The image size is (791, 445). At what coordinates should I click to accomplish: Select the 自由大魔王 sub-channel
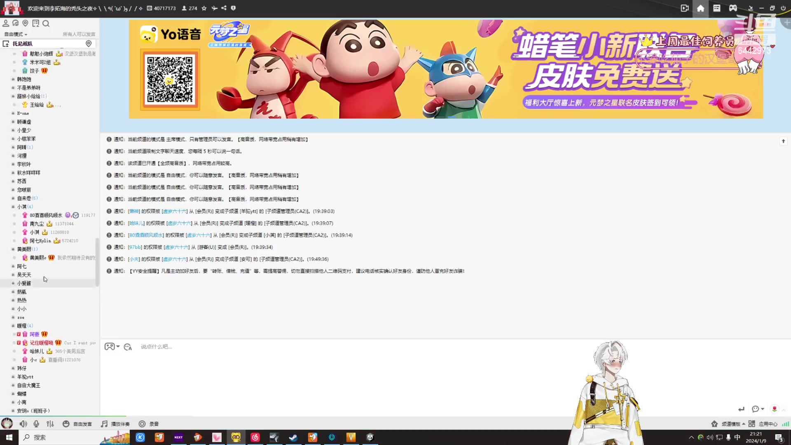(29, 386)
